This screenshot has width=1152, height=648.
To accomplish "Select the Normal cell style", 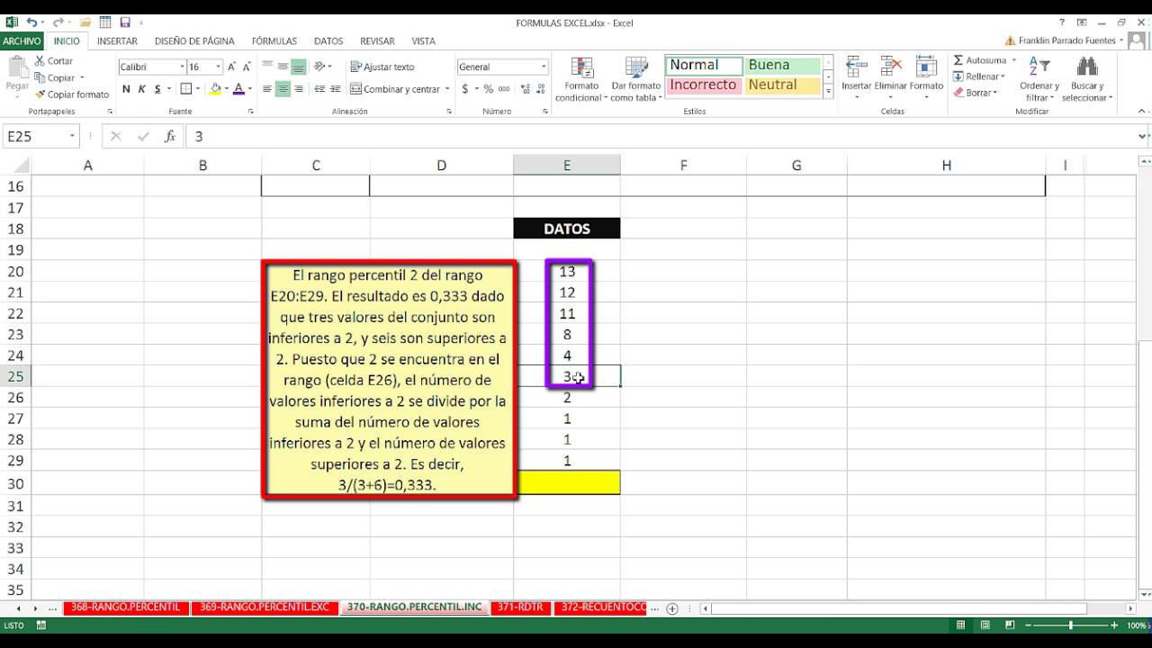I will coord(704,66).
